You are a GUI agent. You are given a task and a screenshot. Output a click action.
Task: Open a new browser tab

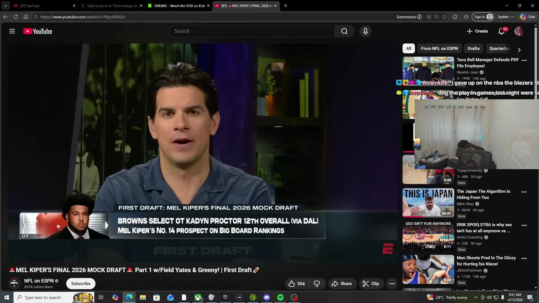coord(286,6)
